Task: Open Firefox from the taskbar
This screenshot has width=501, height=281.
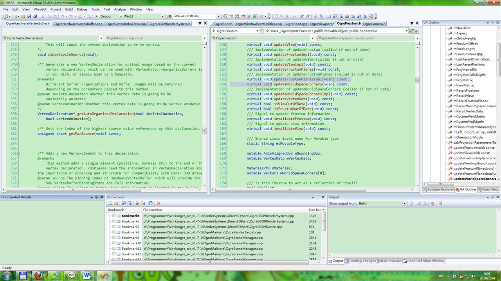Action: [38, 276]
